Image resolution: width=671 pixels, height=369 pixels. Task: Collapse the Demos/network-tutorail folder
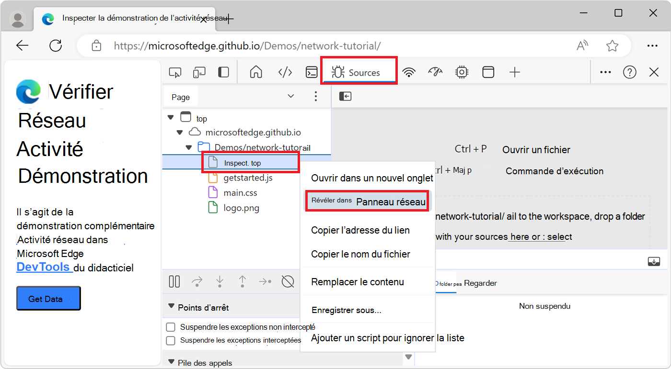pos(188,147)
